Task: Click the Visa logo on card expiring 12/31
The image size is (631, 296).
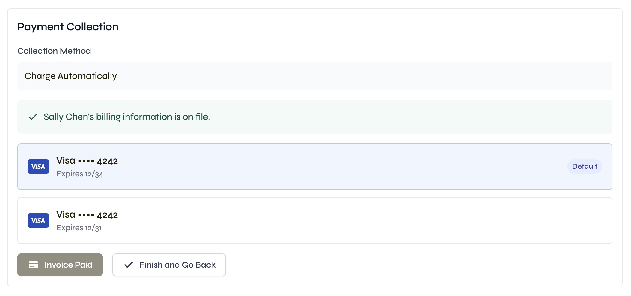Action: coord(38,221)
